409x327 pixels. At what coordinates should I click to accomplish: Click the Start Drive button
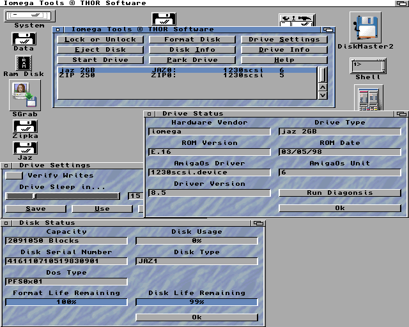pos(100,59)
